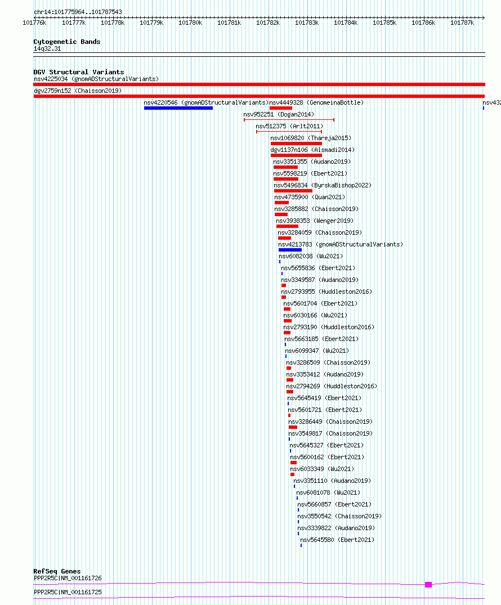Click the blue bar under nsv4213783
Screen dimensions: 501x605
(x=290, y=250)
